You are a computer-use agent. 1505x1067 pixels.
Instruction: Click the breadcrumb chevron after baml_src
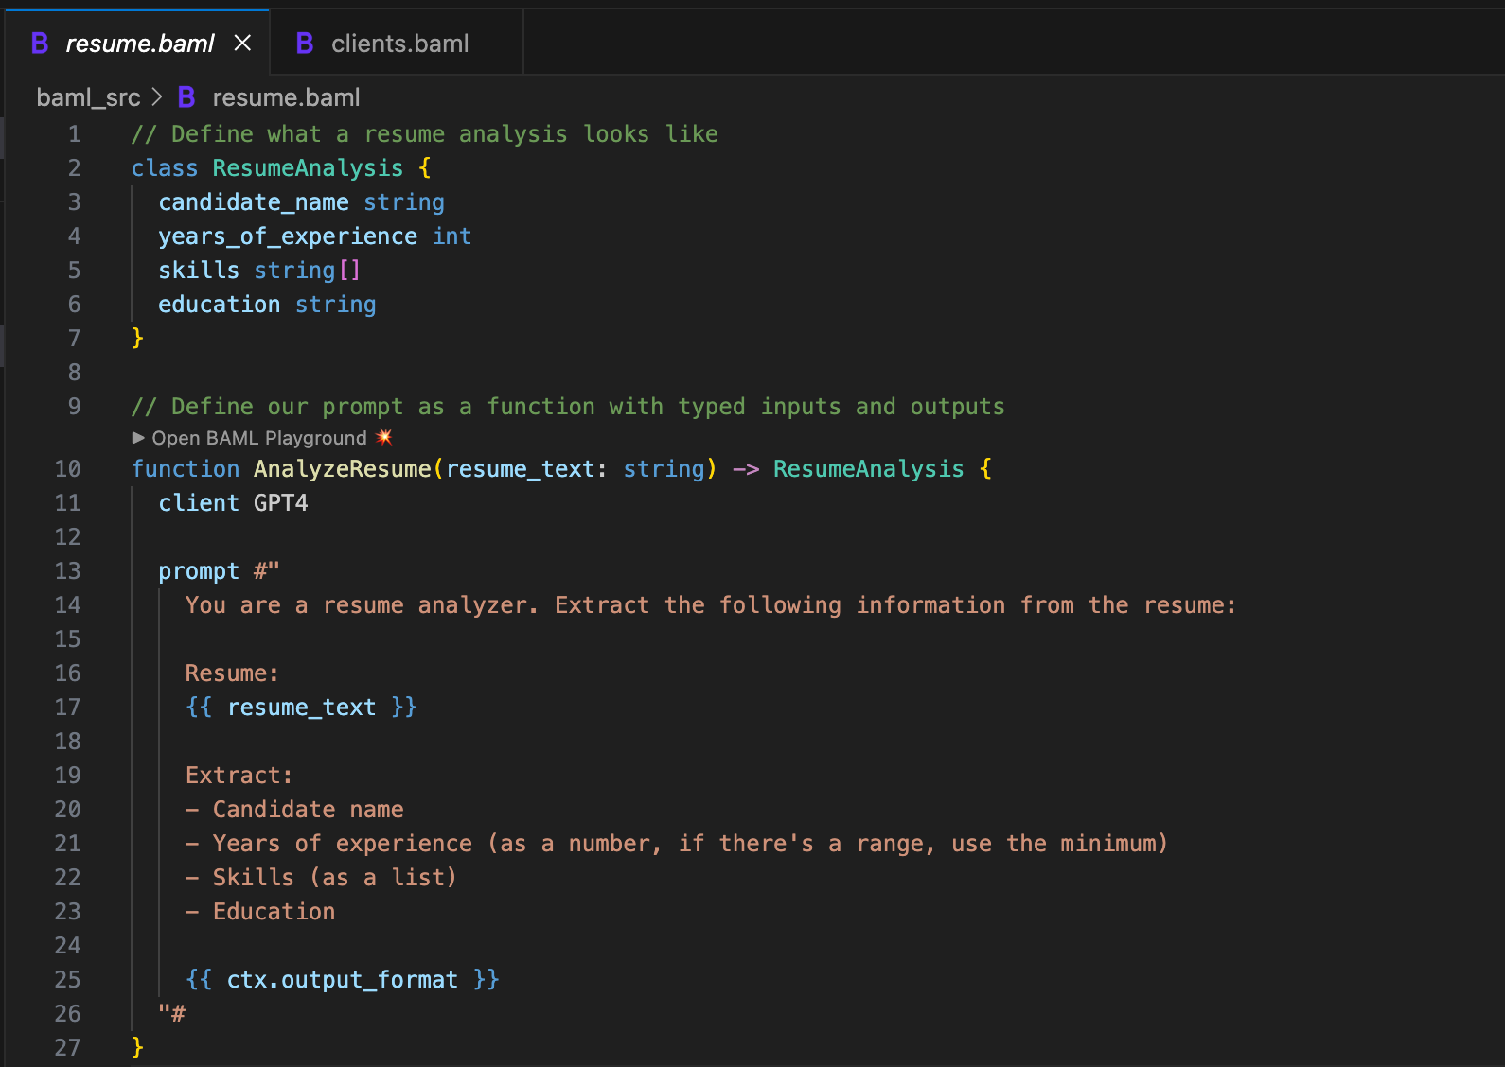pos(157,97)
